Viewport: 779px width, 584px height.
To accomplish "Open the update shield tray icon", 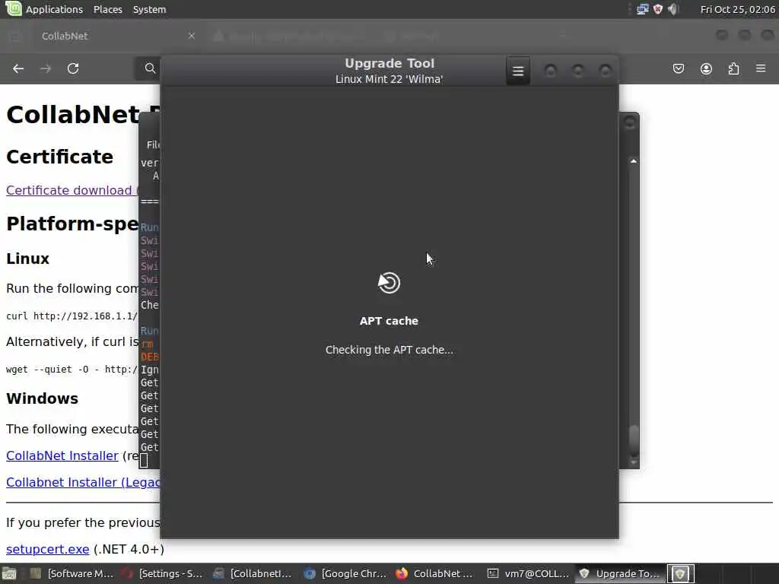I will [x=658, y=9].
